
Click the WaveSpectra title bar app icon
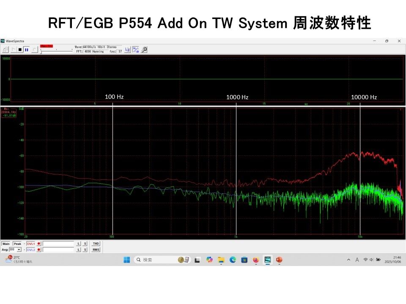click(3, 41)
